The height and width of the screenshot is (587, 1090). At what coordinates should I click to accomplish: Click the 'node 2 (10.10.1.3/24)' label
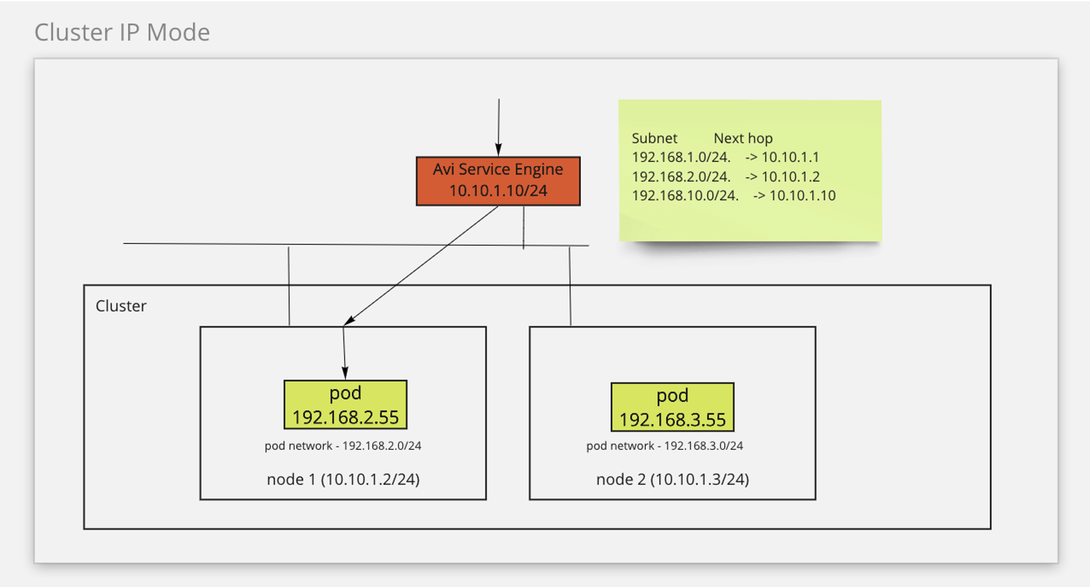click(x=673, y=479)
